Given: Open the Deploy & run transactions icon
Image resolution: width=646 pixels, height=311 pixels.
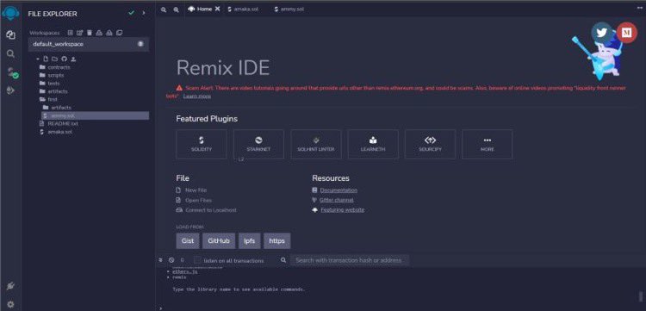Looking at the screenshot, I should click(x=10, y=90).
